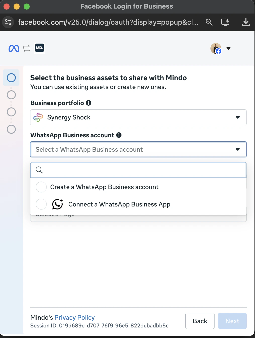Open the Synergy Shock business portfolio dropdown
Viewport: 255px width, 338px height.
(138, 117)
